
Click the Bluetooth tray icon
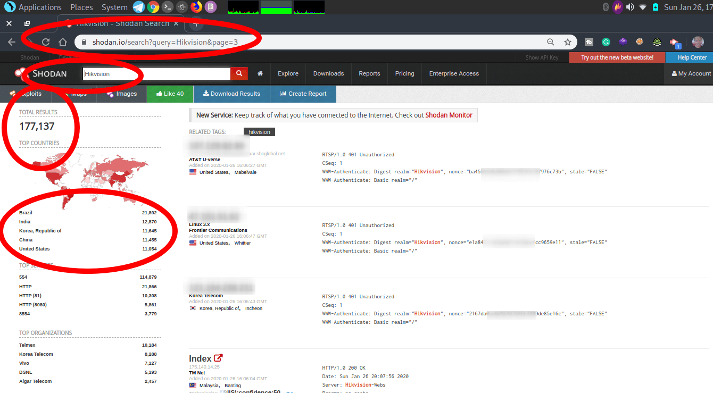[x=606, y=7]
